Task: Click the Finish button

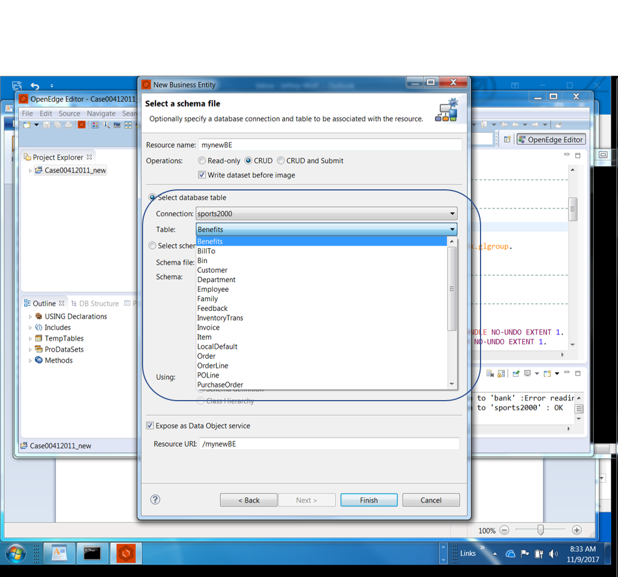Action: click(368, 500)
